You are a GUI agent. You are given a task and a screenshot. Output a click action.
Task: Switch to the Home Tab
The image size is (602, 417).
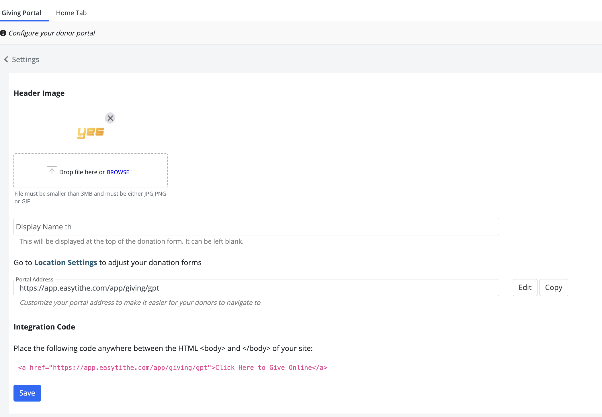point(71,13)
